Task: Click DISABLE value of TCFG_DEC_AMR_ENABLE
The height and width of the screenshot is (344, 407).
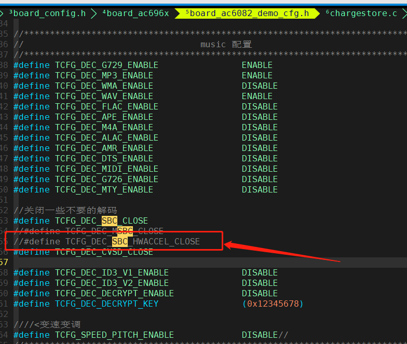Action: click(260, 148)
